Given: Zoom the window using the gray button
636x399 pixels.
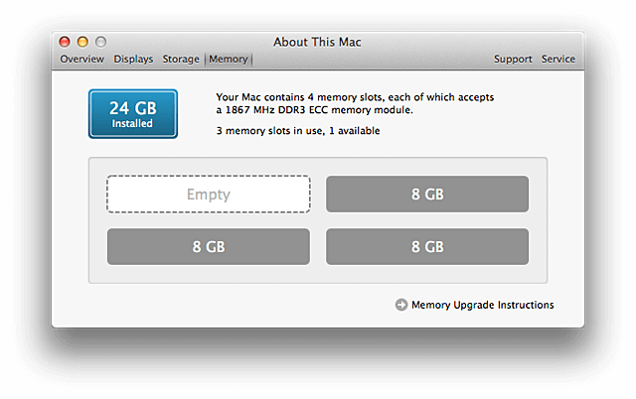Looking at the screenshot, I should click(100, 42).
